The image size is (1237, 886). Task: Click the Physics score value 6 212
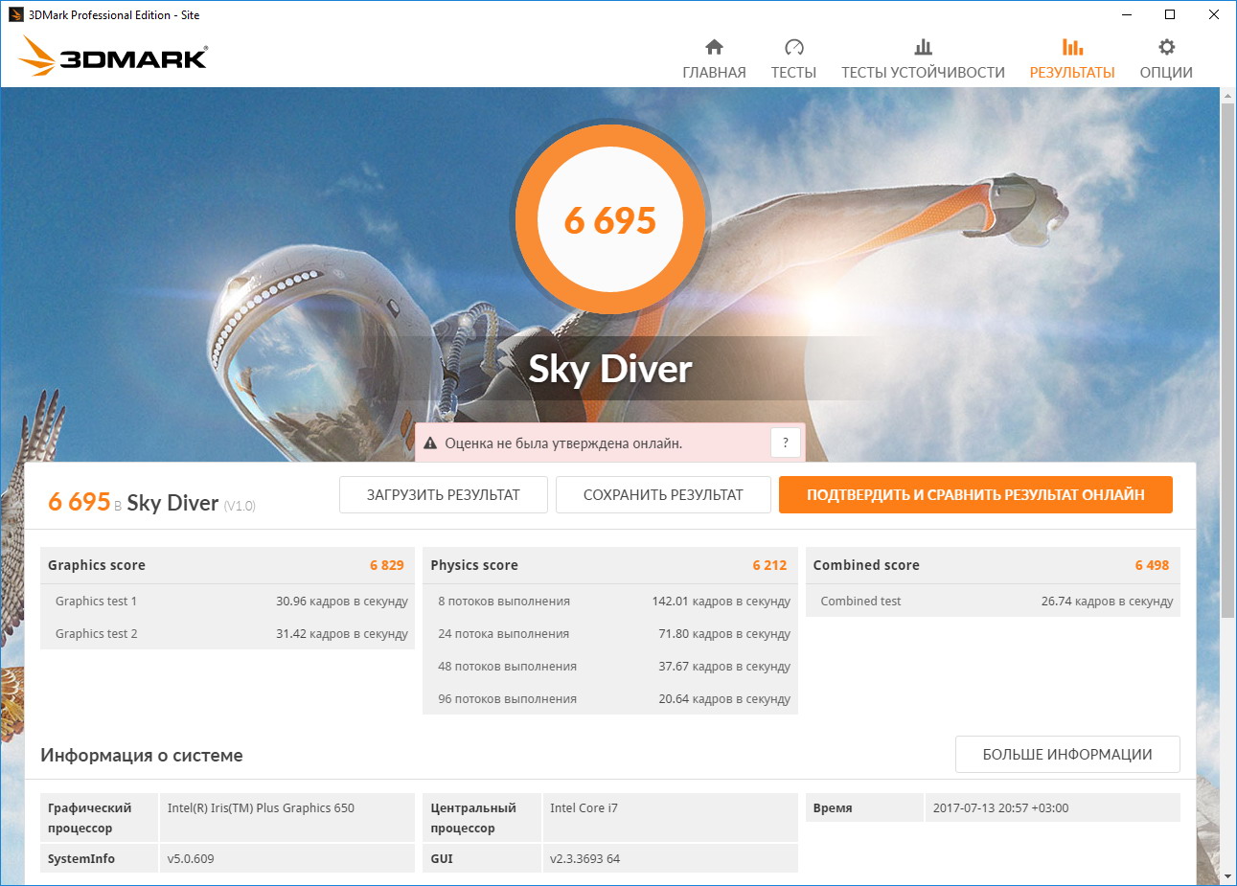[x=769, y=565]
